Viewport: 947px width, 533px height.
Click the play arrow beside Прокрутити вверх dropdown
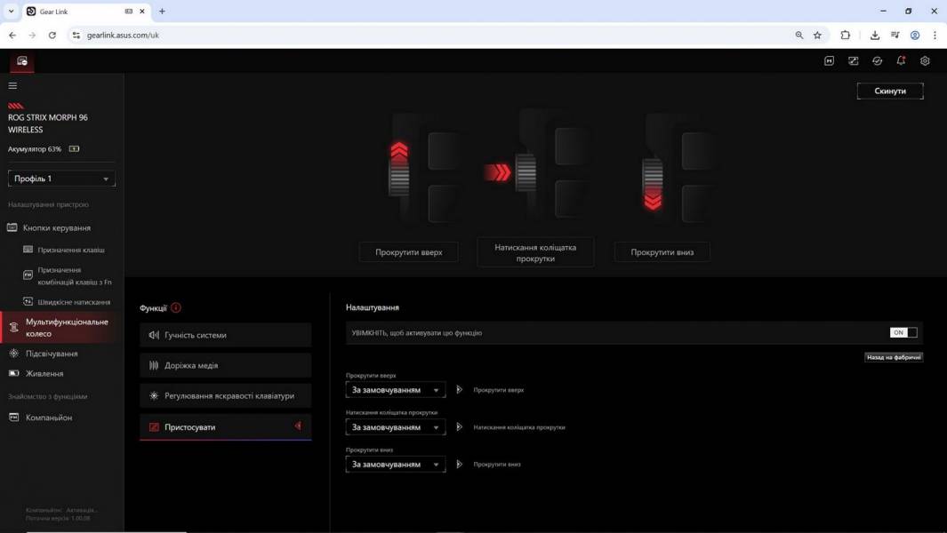click(459, 390)
